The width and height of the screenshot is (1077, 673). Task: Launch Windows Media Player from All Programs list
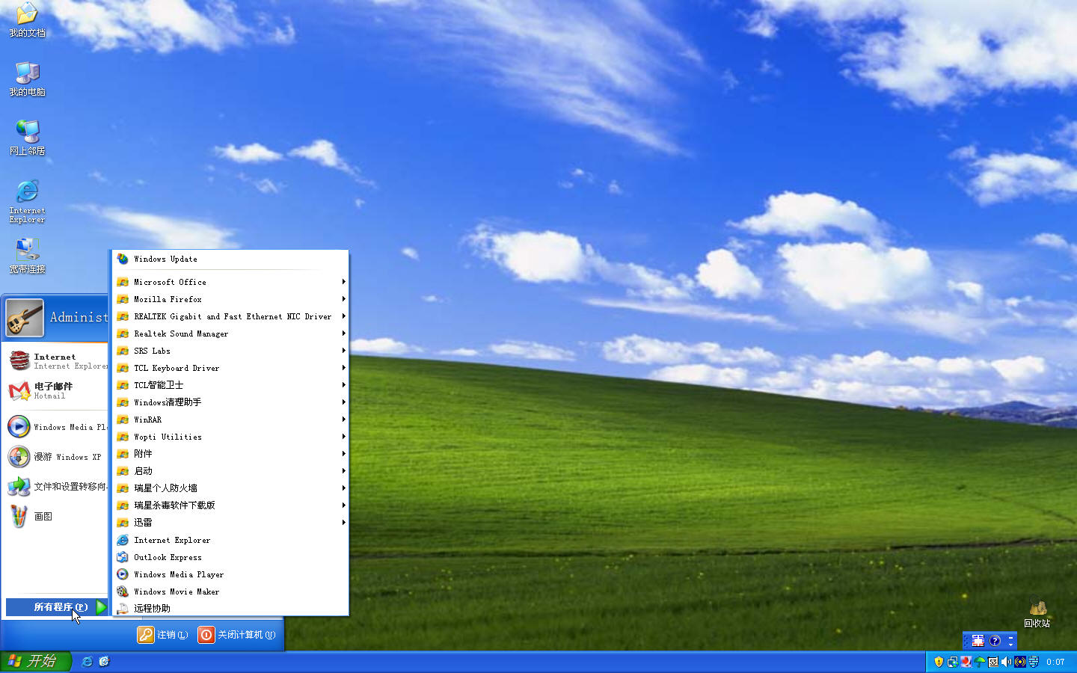click(x=230, y=574)
